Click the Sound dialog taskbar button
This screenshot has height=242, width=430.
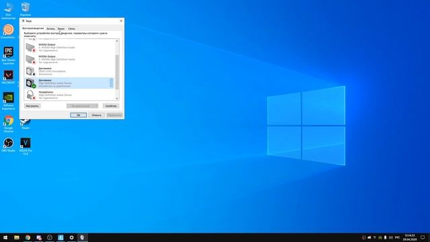[x=82, y=237]
